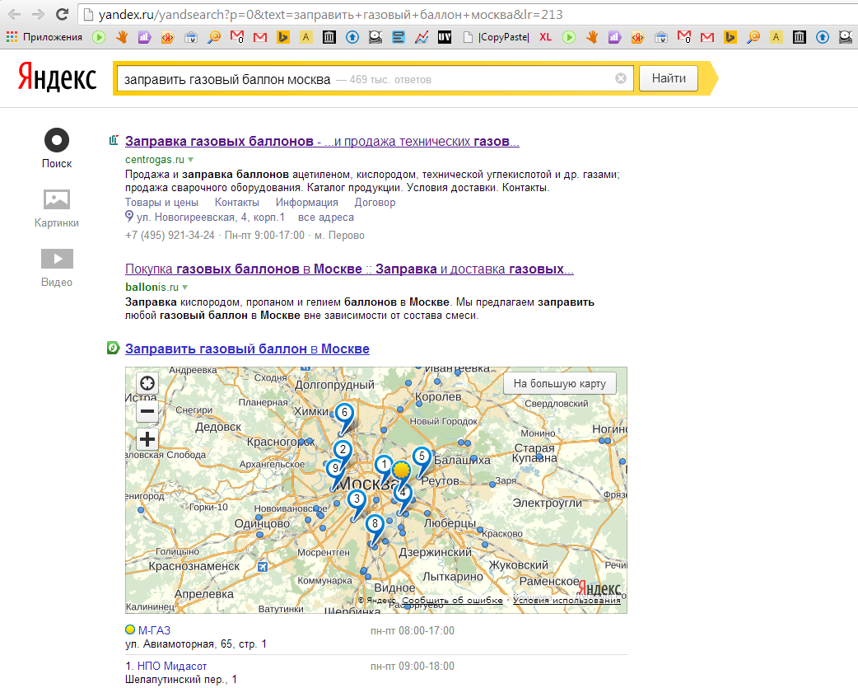Open the Товары и цены sitelink

[x=161, y=203]
